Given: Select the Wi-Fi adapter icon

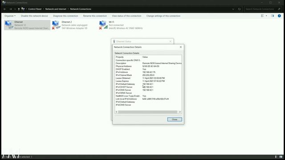Looking at the screenshot, I should coord(103,25).
